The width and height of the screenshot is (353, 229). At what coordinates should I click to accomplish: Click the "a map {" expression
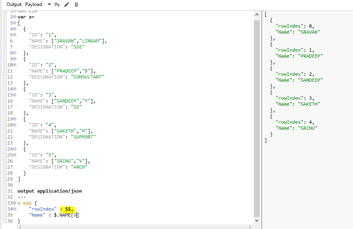pyautogui.click(x=27, y=203)
